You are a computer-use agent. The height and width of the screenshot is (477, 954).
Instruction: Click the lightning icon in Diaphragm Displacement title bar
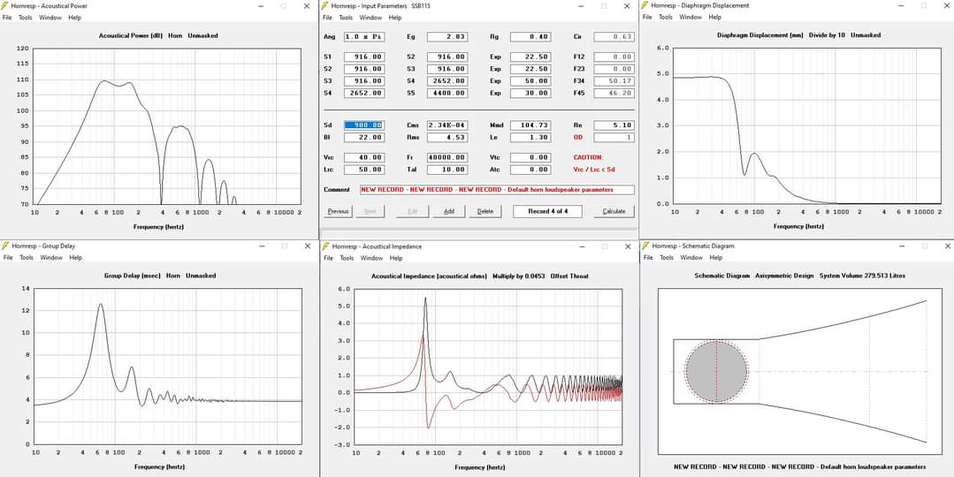click(645, 5)
